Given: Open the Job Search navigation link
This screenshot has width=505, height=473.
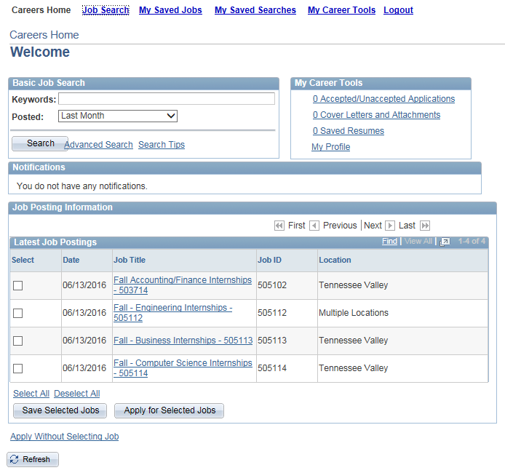Looking at the screenshot, I should click(106, 10).
